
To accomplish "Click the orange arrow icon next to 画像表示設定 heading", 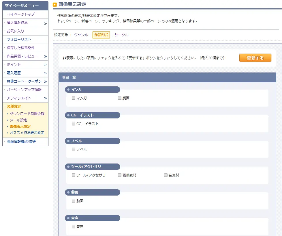I will click(x=55, y=5).
